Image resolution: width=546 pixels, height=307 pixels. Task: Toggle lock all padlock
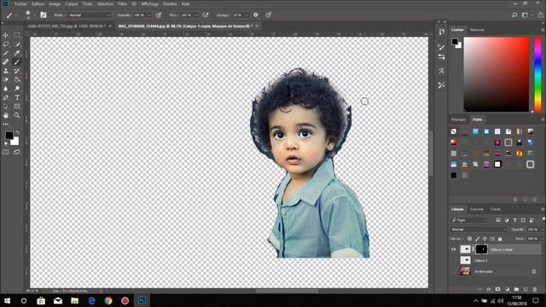[500, 239]
